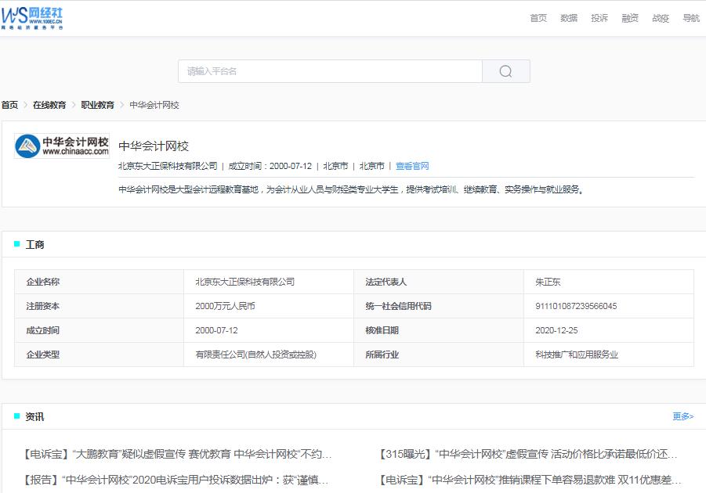Viewport: 706px width, 493px height.
Task: Open 首页 in the top navigation
Action: [538, 17]
